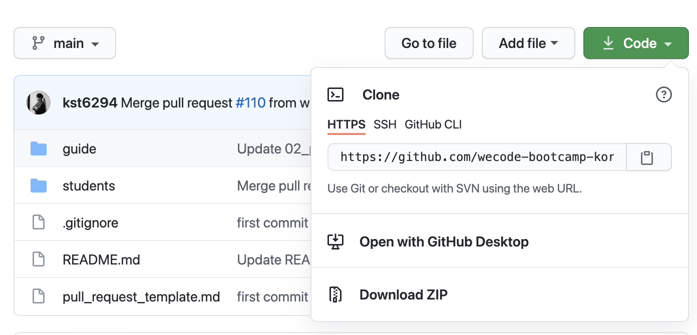
Task: Click the clone URL text field
Action: click(x=477, y=157)
